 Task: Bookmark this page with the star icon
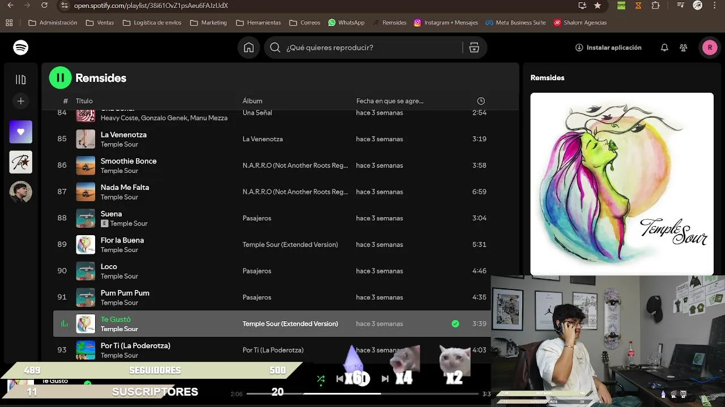[598, 5]
